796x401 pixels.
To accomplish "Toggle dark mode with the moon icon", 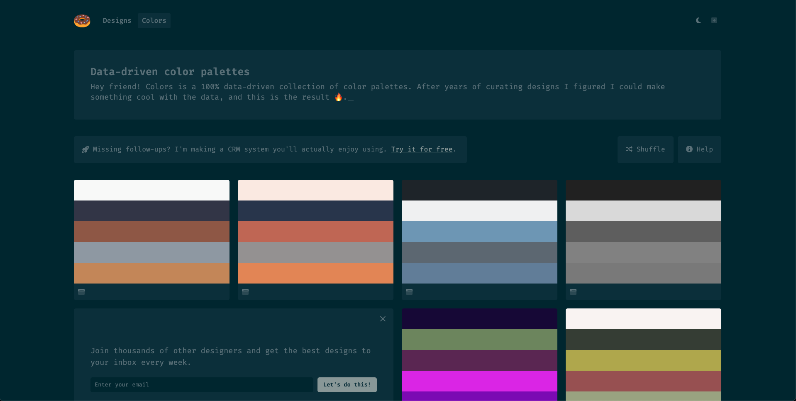I will (698, 20).
